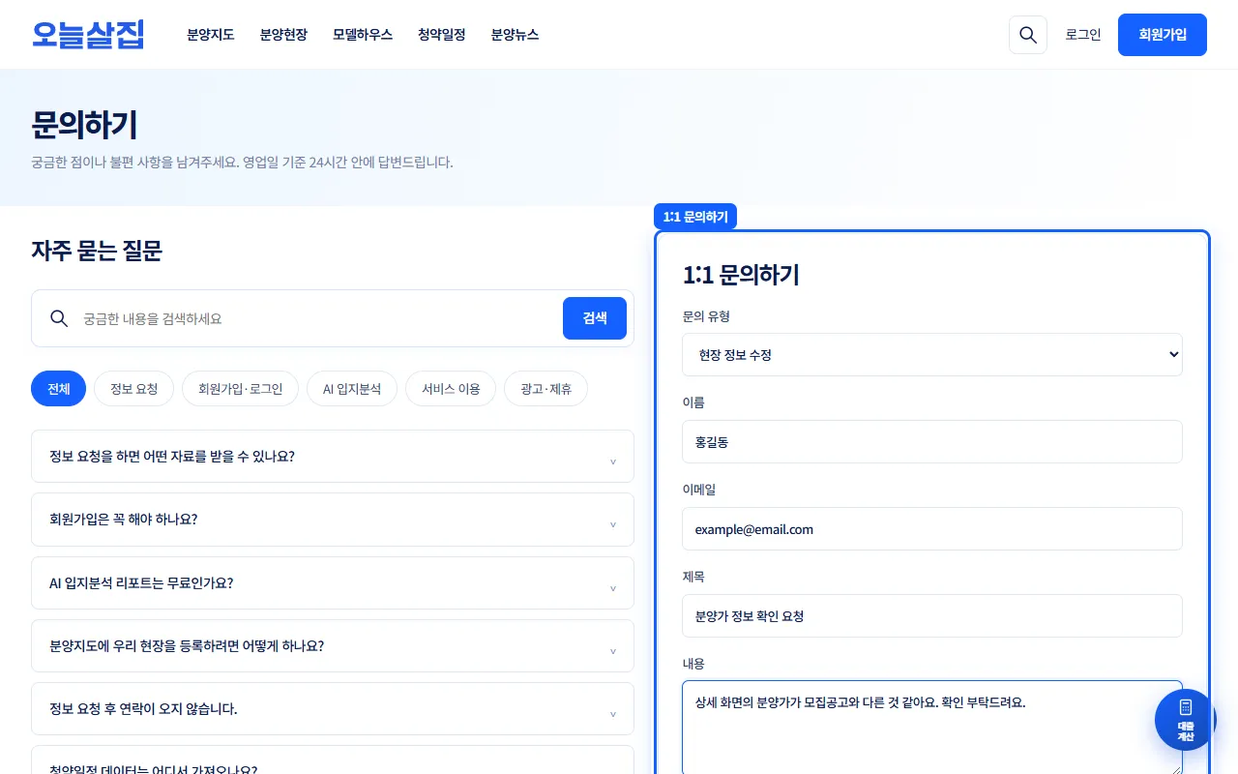Filter FAQs by 회원가입·로그인
The height and width of the screenshot is (774, 1238).
[241, 389]
